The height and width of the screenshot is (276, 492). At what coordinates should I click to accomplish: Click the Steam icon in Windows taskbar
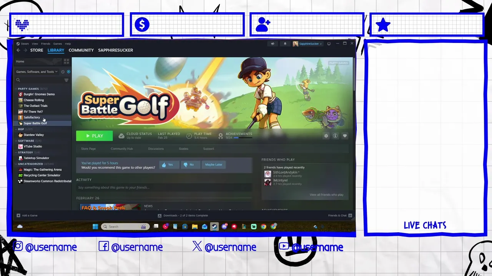214,227
